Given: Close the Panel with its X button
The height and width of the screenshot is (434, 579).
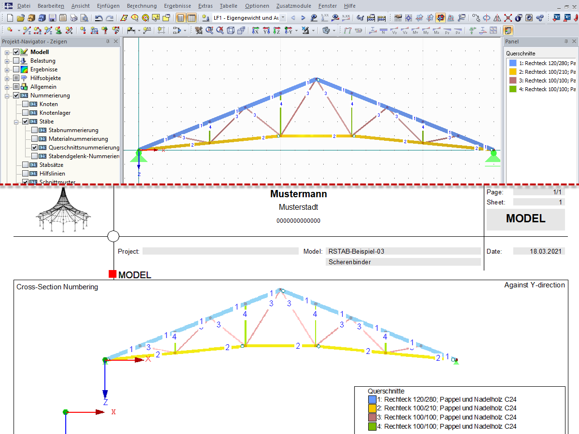Looking at the screenshot, I should coord(574,42).
